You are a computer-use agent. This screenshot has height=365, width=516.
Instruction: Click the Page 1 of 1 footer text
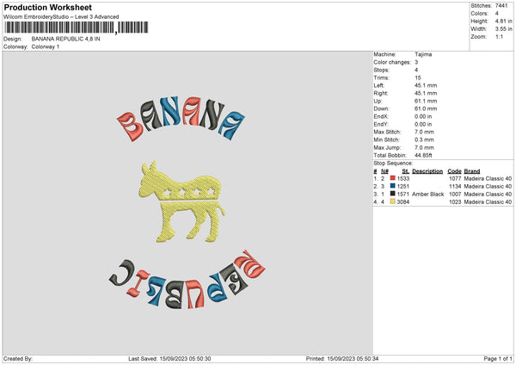(498, 358)
